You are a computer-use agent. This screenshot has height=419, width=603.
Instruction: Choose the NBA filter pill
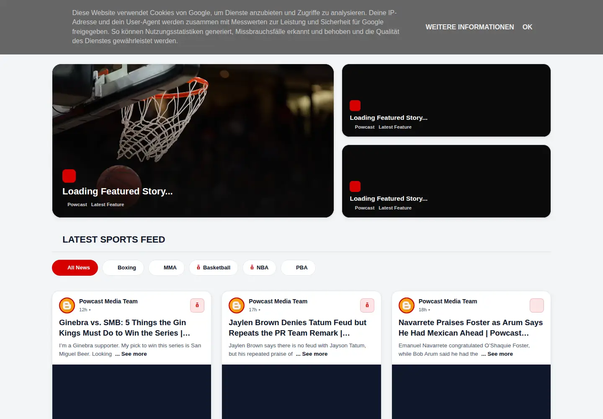(260, 268)
